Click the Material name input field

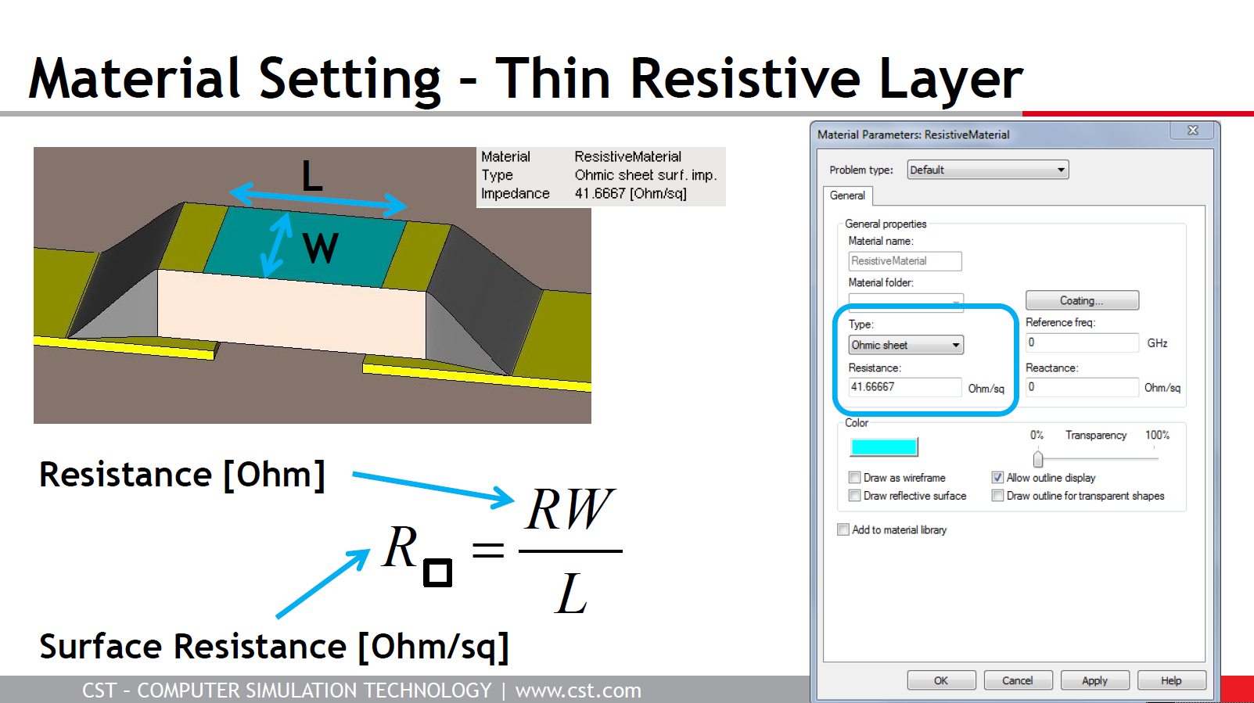905,261
